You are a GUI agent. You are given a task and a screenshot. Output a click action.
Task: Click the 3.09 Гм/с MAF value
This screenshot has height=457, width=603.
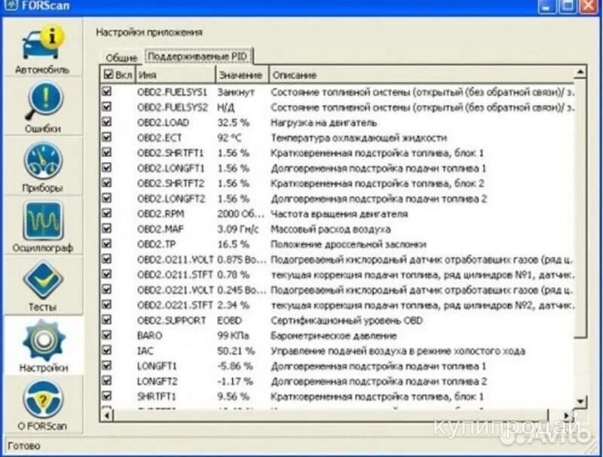tap(238, 230)
